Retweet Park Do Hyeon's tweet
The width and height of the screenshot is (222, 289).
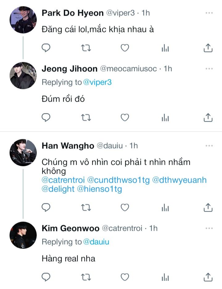pos(85,48)
